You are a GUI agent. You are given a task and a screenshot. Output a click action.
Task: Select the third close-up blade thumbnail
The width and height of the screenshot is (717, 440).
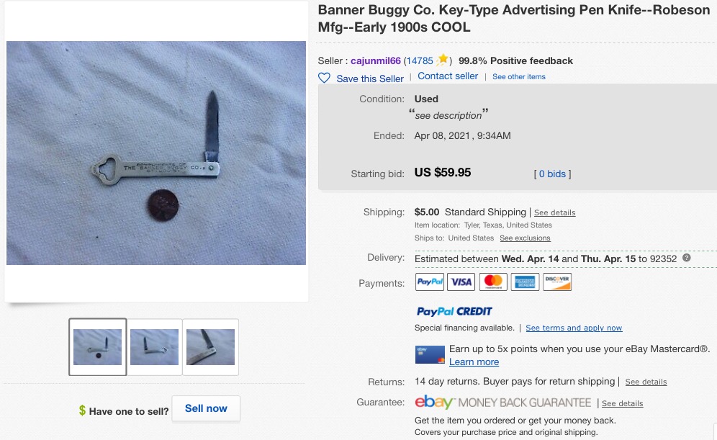(x=210, y=347)
